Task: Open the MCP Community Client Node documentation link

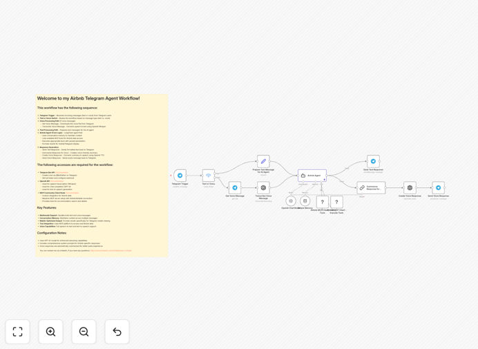Action: (x=73, y=193)
